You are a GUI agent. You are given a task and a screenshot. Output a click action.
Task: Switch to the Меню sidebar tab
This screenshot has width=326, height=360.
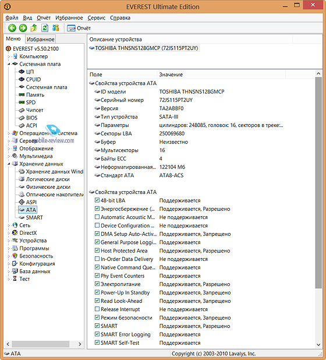13,39
